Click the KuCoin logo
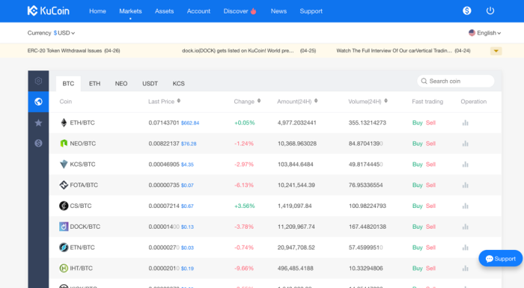The image size is (524, 288). pyautogui.click(x=49, y=11)
